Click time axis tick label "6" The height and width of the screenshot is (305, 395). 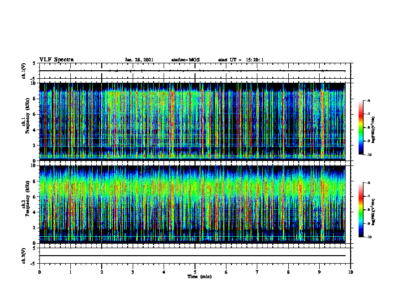226,272
